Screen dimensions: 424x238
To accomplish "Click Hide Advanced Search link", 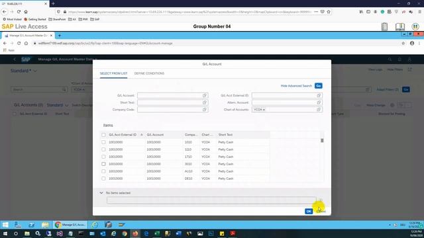I will click(x=296, y=86).
